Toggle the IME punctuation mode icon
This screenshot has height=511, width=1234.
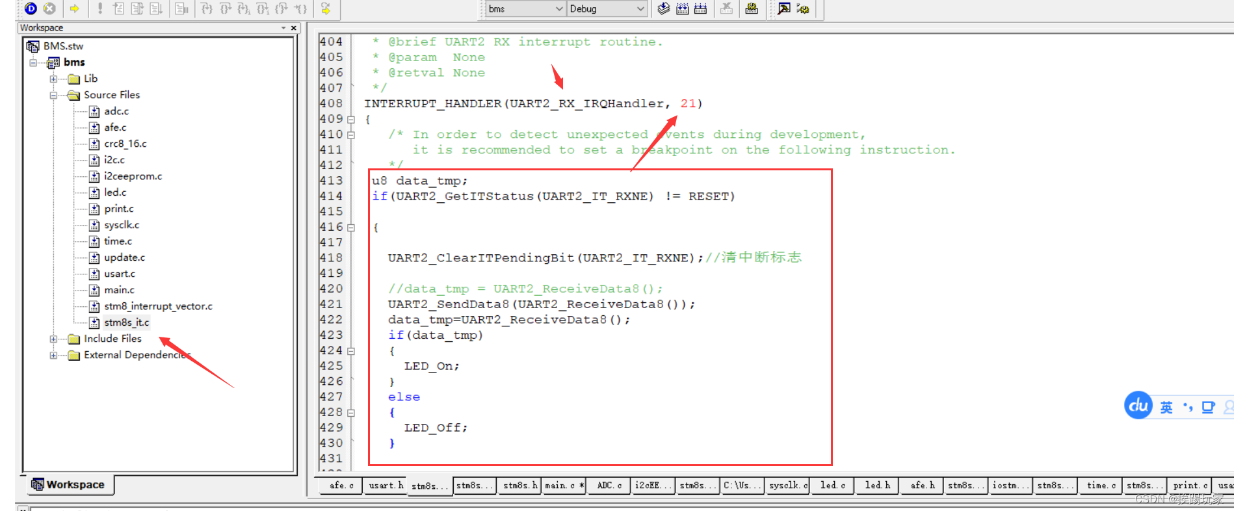click(x=1188, y=407)
